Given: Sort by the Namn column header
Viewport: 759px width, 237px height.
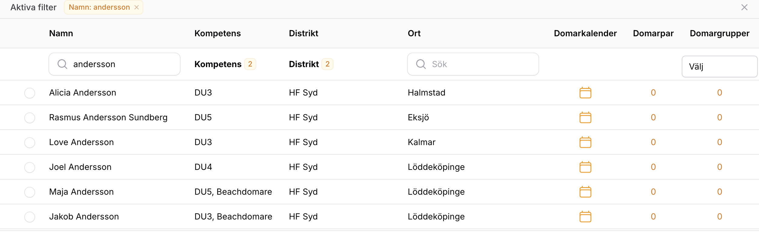Looking at the screenshot, I should pyautogui.click(x=61, y=33).
